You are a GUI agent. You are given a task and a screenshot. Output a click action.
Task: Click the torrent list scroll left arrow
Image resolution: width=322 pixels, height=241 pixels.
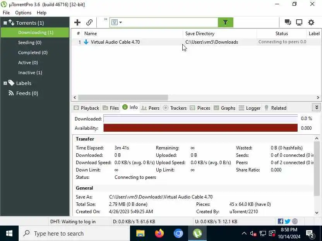point(75,98)
